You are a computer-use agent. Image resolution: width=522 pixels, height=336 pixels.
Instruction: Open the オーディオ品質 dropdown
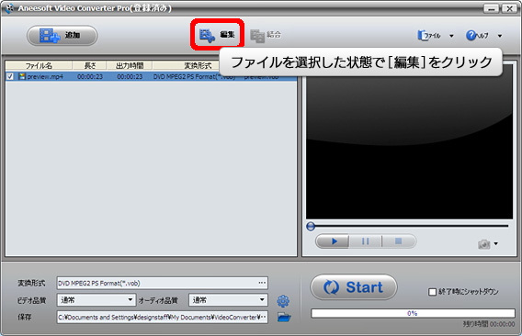click(228, 300)
